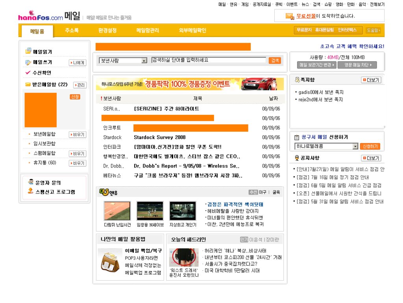The image size is (403, 303).
Task: Open mail 'Dr. Dobb's Report - 9/05/08'
Action: [x=187, y=166]
